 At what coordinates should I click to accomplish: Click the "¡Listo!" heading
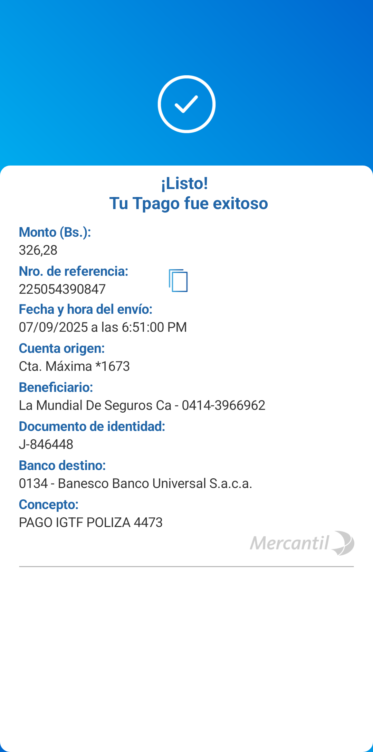(x=185, y=184)
